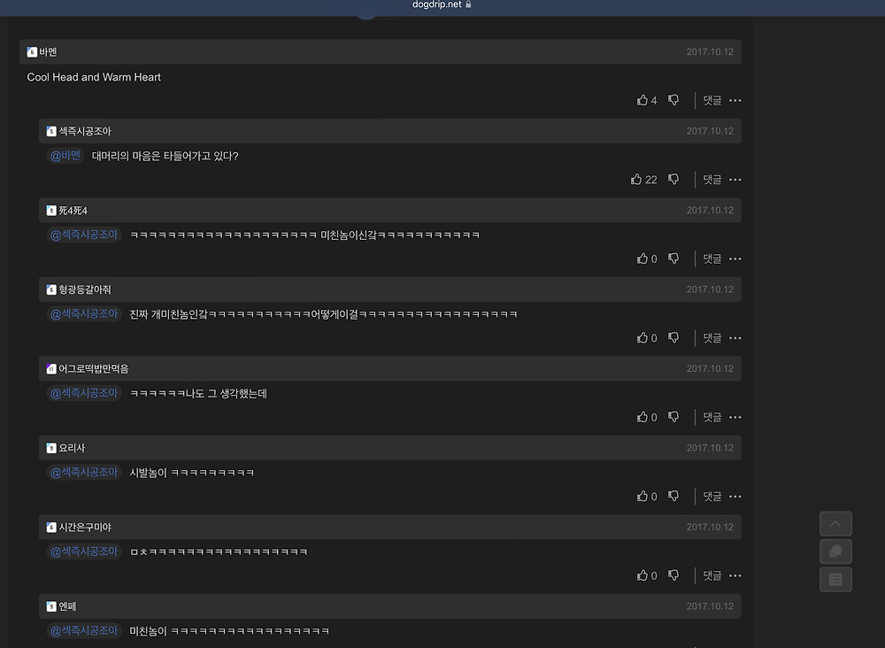Viewport: 885px width, 648px height.
Task: View profile of user 형광등갈아줘
Action: click(x=85, y=289)
